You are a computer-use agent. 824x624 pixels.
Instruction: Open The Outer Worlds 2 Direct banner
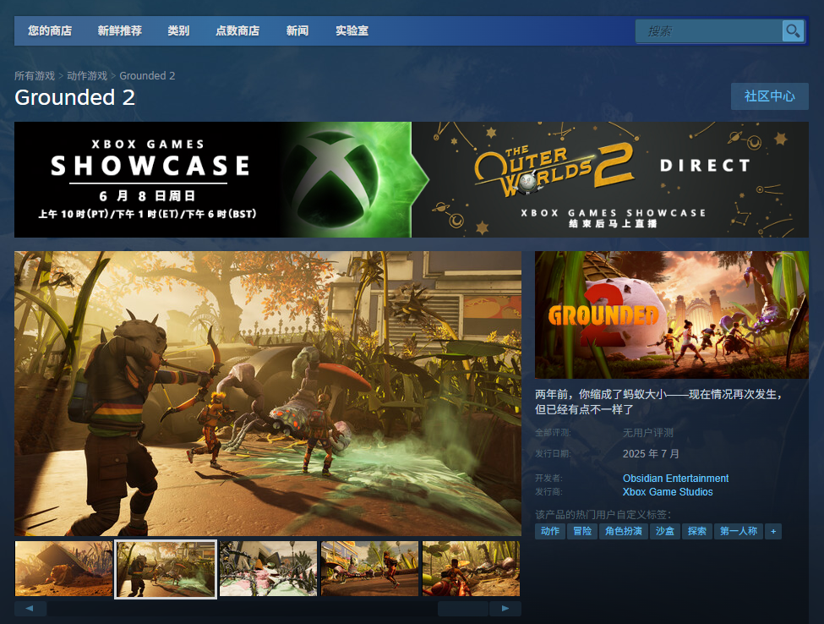tap(610, 180)
